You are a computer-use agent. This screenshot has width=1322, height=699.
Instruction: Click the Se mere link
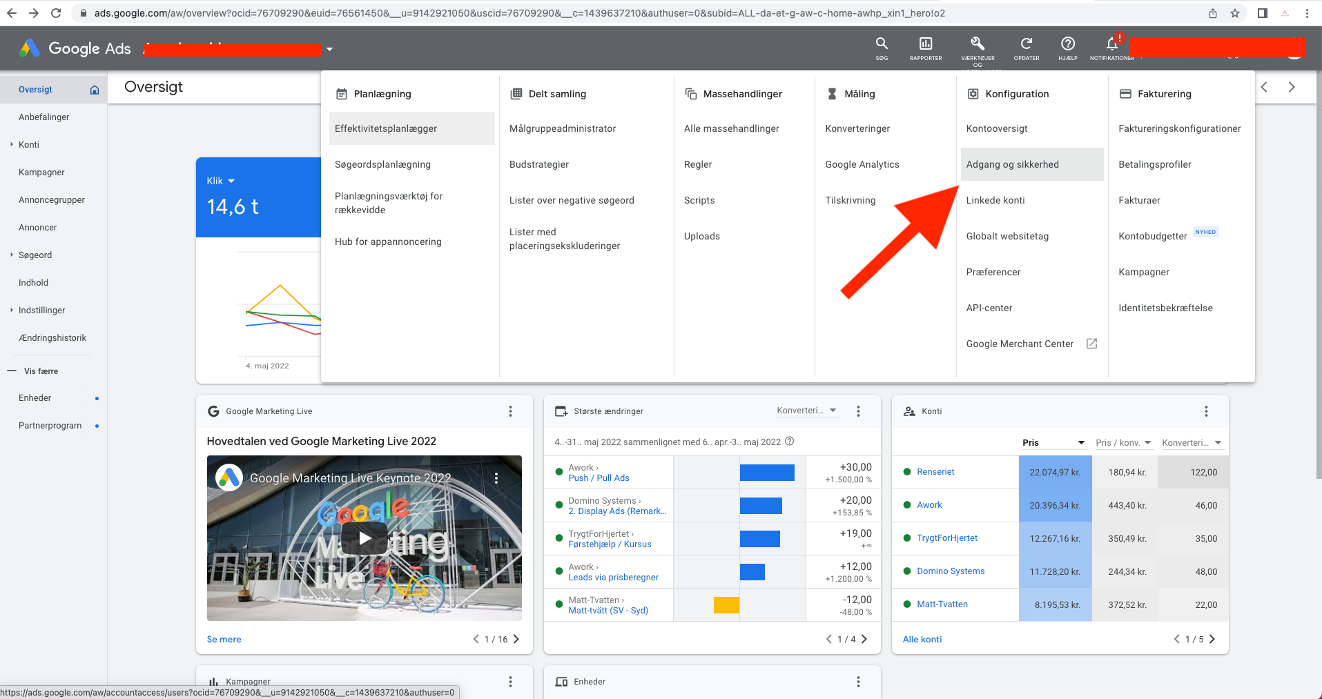pos(224,640)
